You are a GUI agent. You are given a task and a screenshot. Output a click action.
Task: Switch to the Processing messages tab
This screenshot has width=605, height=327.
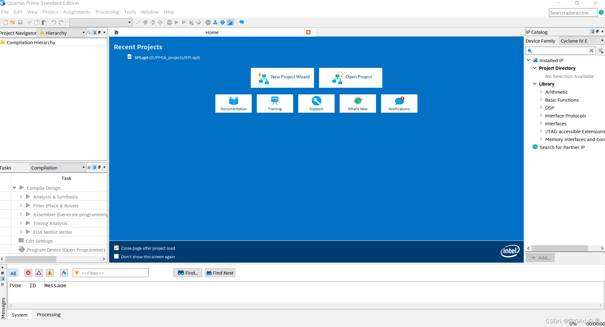tap(49, 315)
